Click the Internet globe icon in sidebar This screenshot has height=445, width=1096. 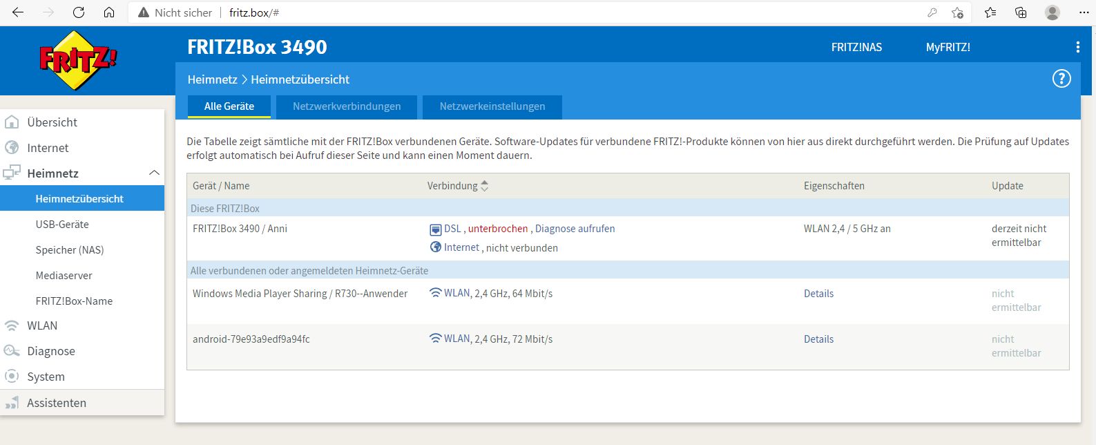pyautogui.click(x=12, y=148)
